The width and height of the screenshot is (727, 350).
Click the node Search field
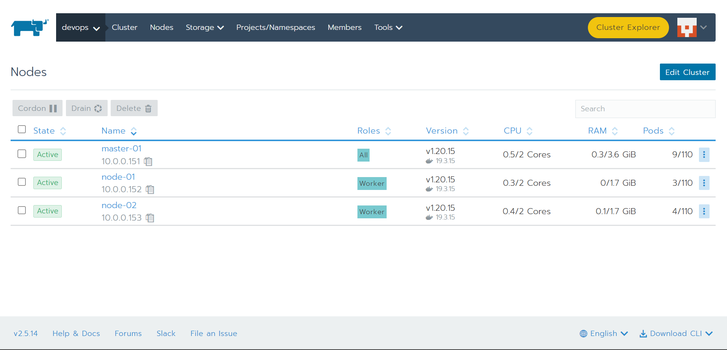[x=645, y=109]
